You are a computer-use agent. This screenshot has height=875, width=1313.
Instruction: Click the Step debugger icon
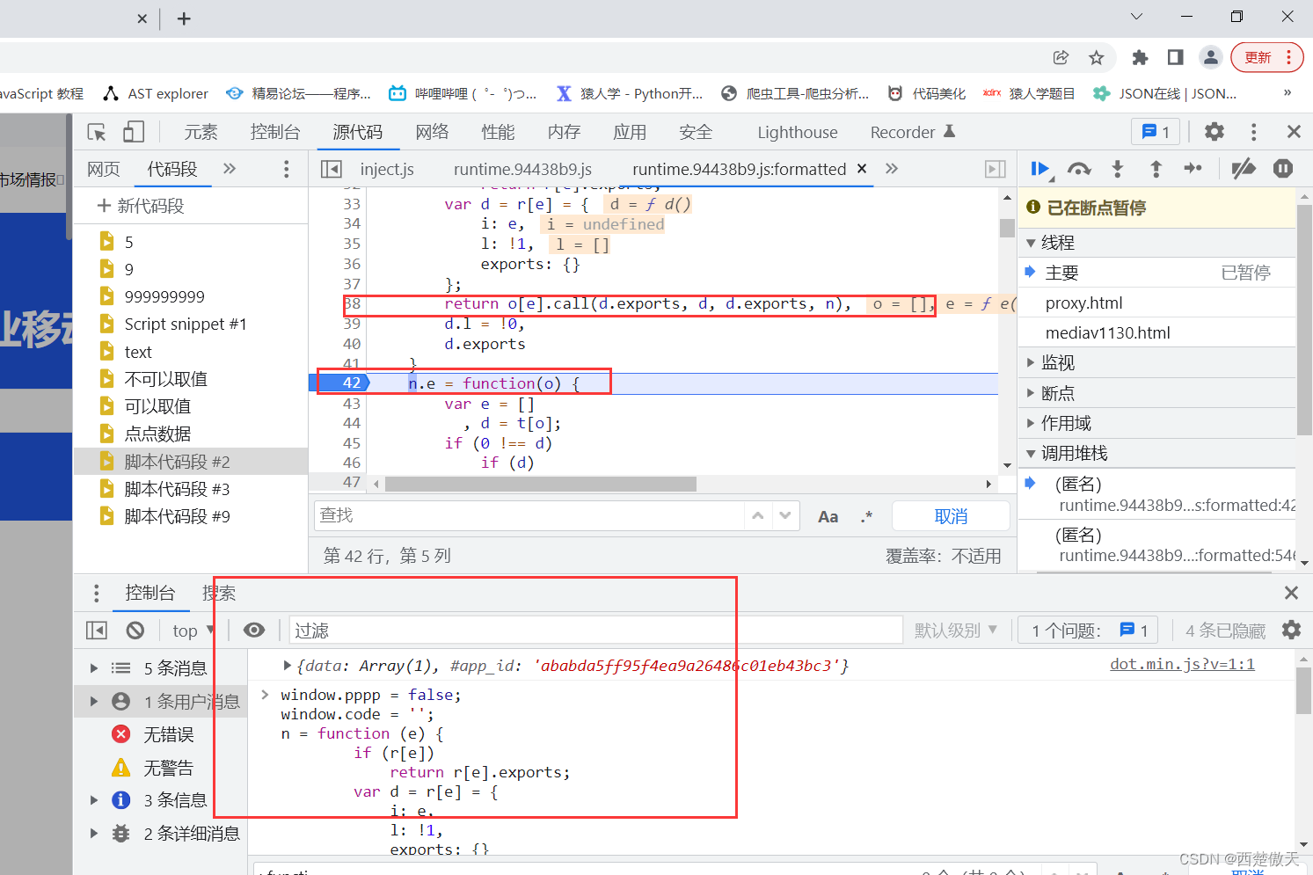(x=1193, y=168)
